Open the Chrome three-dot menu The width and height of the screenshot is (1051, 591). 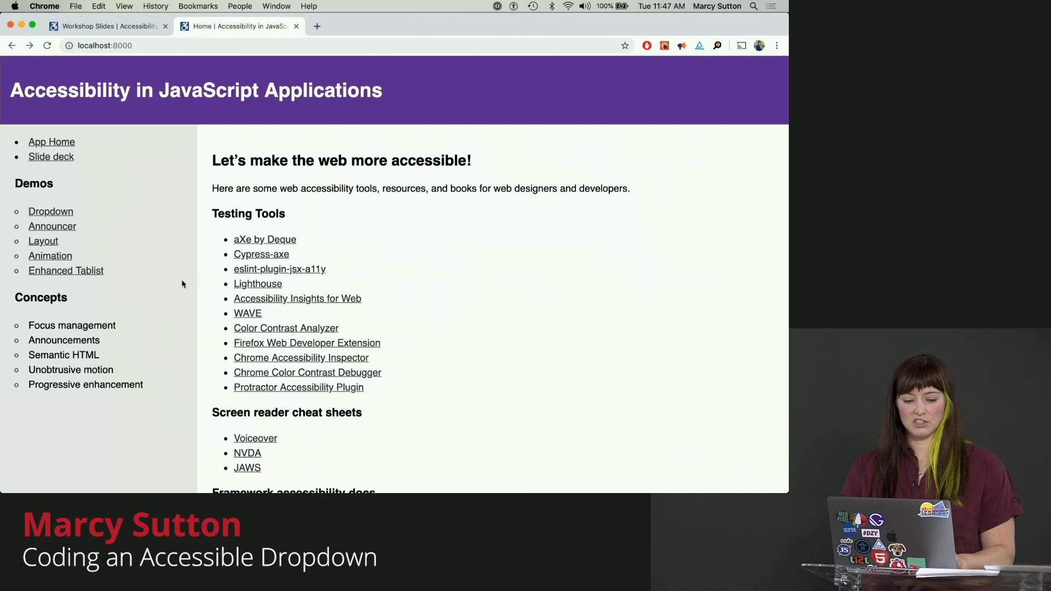point(776,46)
